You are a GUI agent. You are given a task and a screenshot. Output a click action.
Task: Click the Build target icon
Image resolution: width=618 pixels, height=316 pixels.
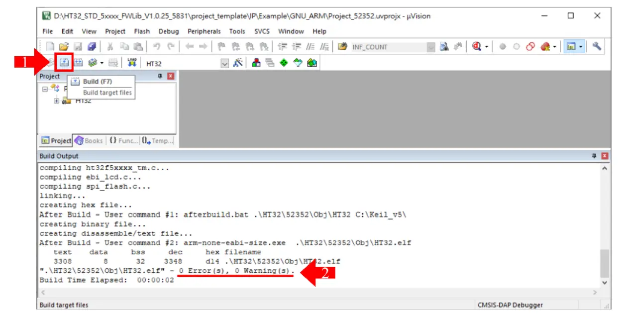pos(63,63)
